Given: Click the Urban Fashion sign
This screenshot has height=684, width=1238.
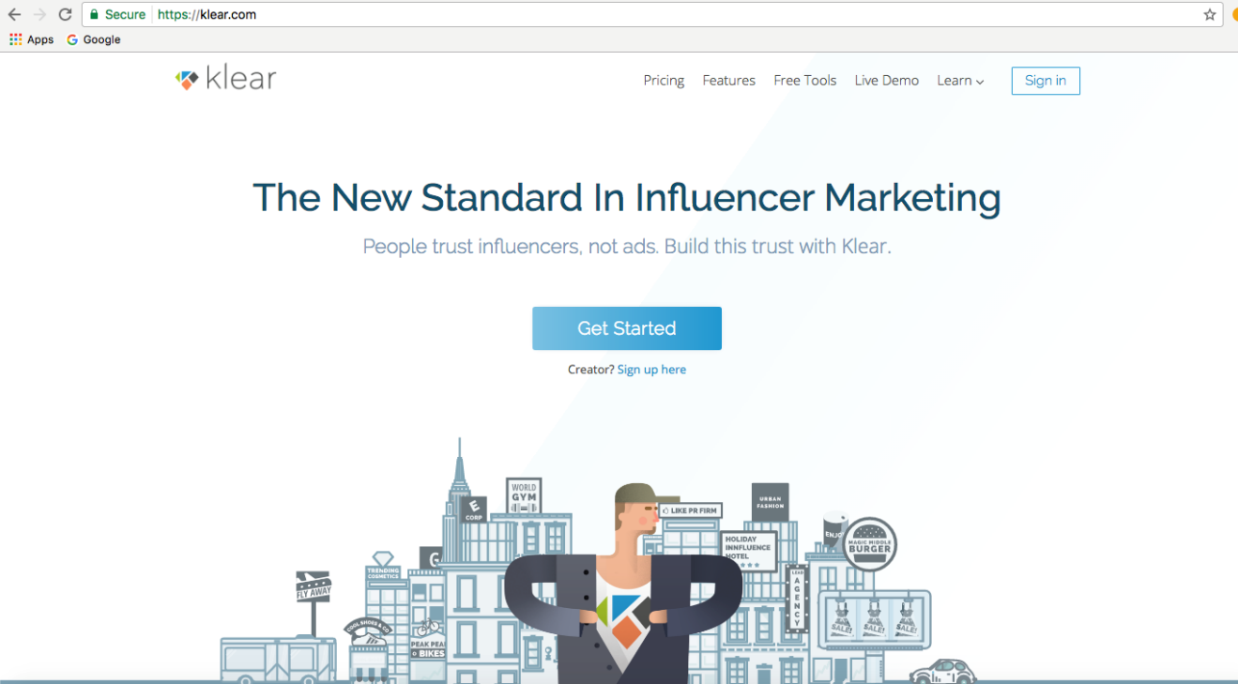Looking at the screenshot, I should click(x=770, y=502).
